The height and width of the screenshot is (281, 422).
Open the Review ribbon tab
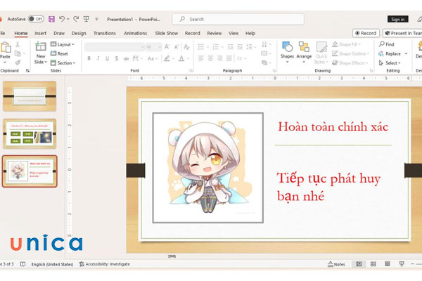tap(215, 33)
